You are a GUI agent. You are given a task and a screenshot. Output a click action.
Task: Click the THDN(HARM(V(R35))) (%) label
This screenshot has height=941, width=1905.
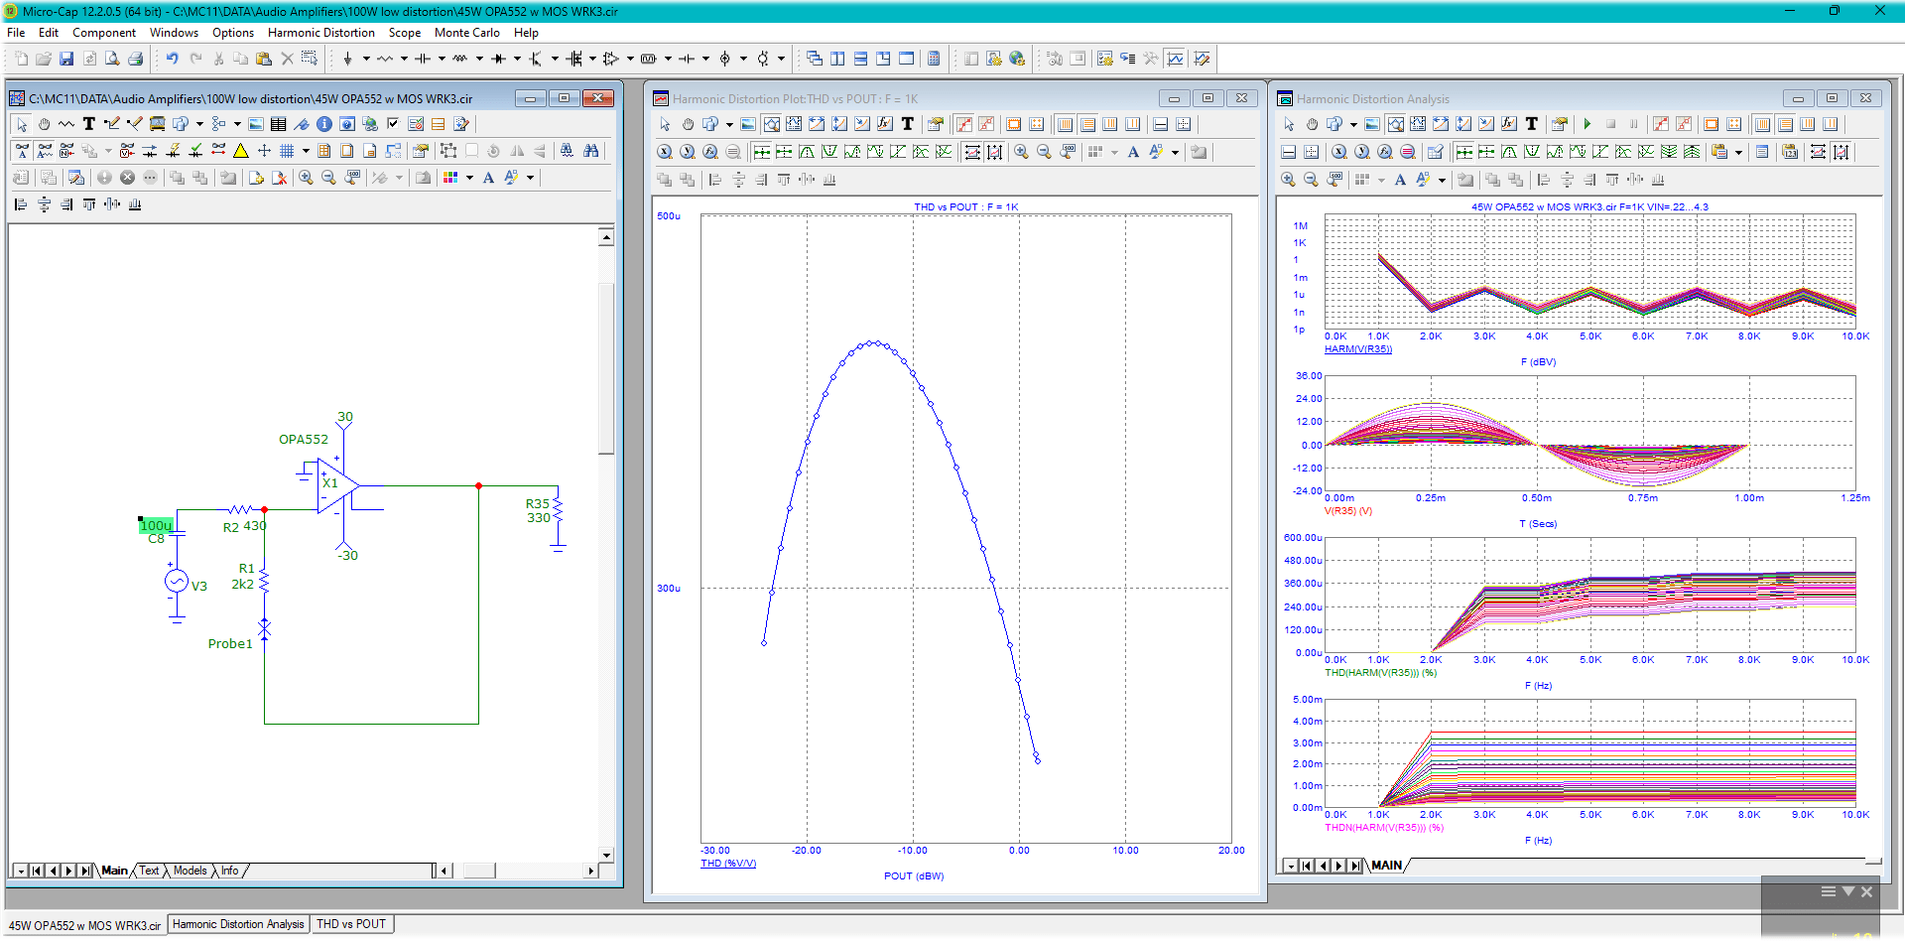[1384, 828]
